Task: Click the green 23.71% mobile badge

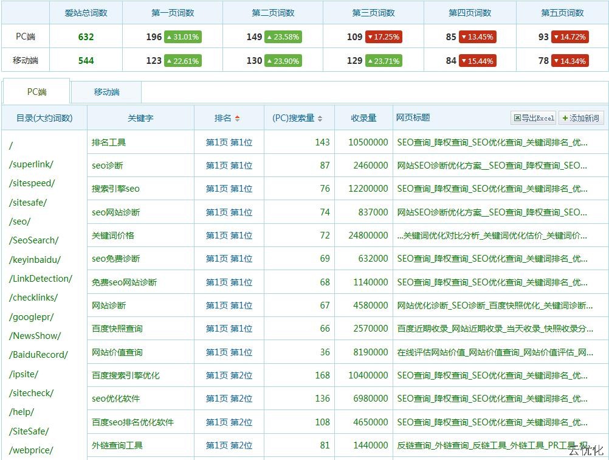Action: point(383,61)
